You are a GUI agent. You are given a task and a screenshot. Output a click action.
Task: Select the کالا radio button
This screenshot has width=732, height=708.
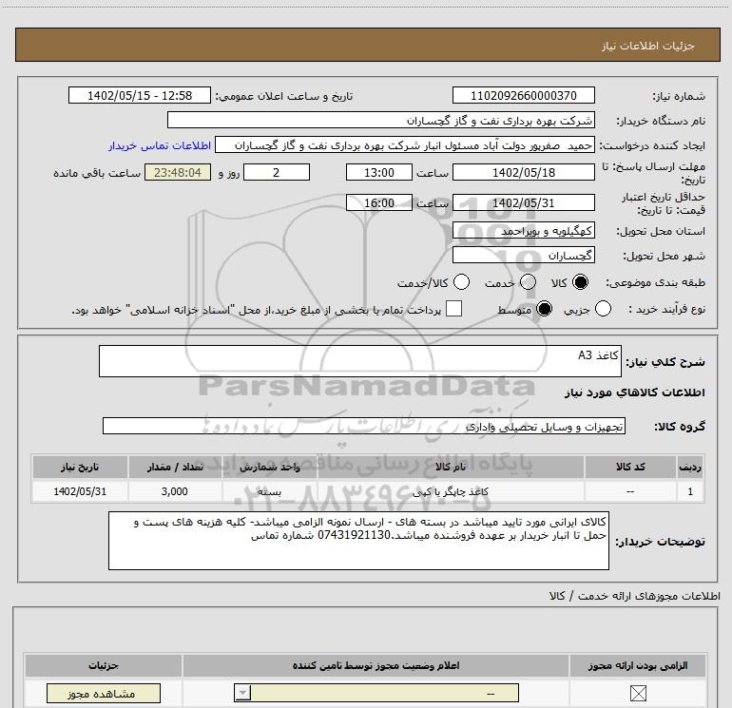pos(580,282)
